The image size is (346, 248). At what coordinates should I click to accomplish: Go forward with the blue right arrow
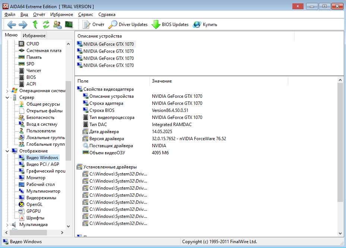23,25
